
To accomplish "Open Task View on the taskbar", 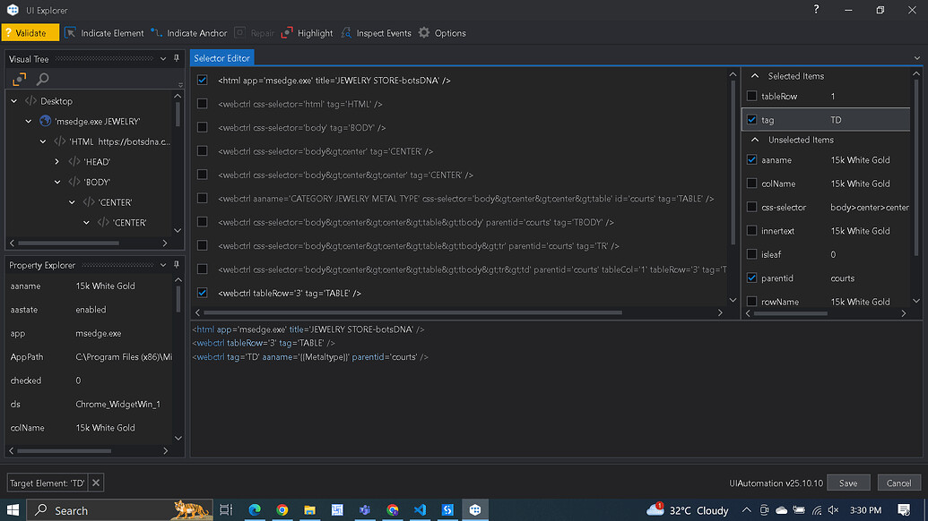I will pyautogui.click(x=226, y=509).
